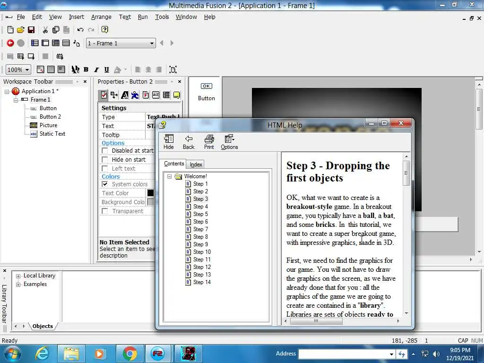Open Values A-Z tab in Properties
Image resolution: width=484 pixels, height=363 pixels.
(156, 95)
